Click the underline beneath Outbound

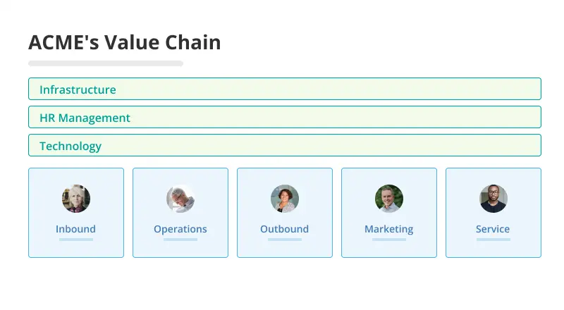click(285, 240)
